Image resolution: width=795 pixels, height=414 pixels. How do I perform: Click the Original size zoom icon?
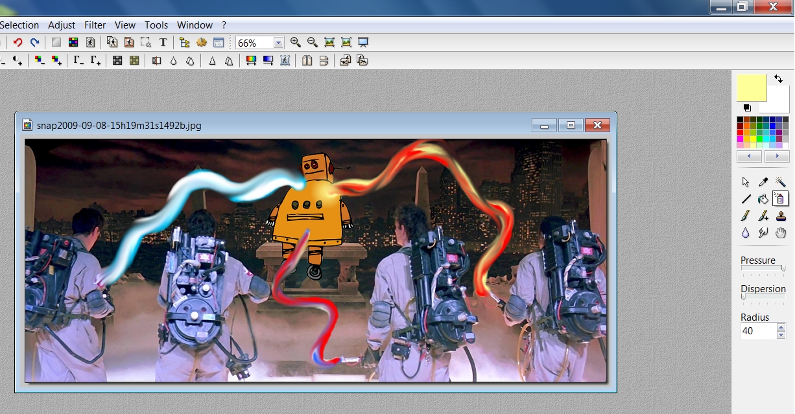pos(329,42)
